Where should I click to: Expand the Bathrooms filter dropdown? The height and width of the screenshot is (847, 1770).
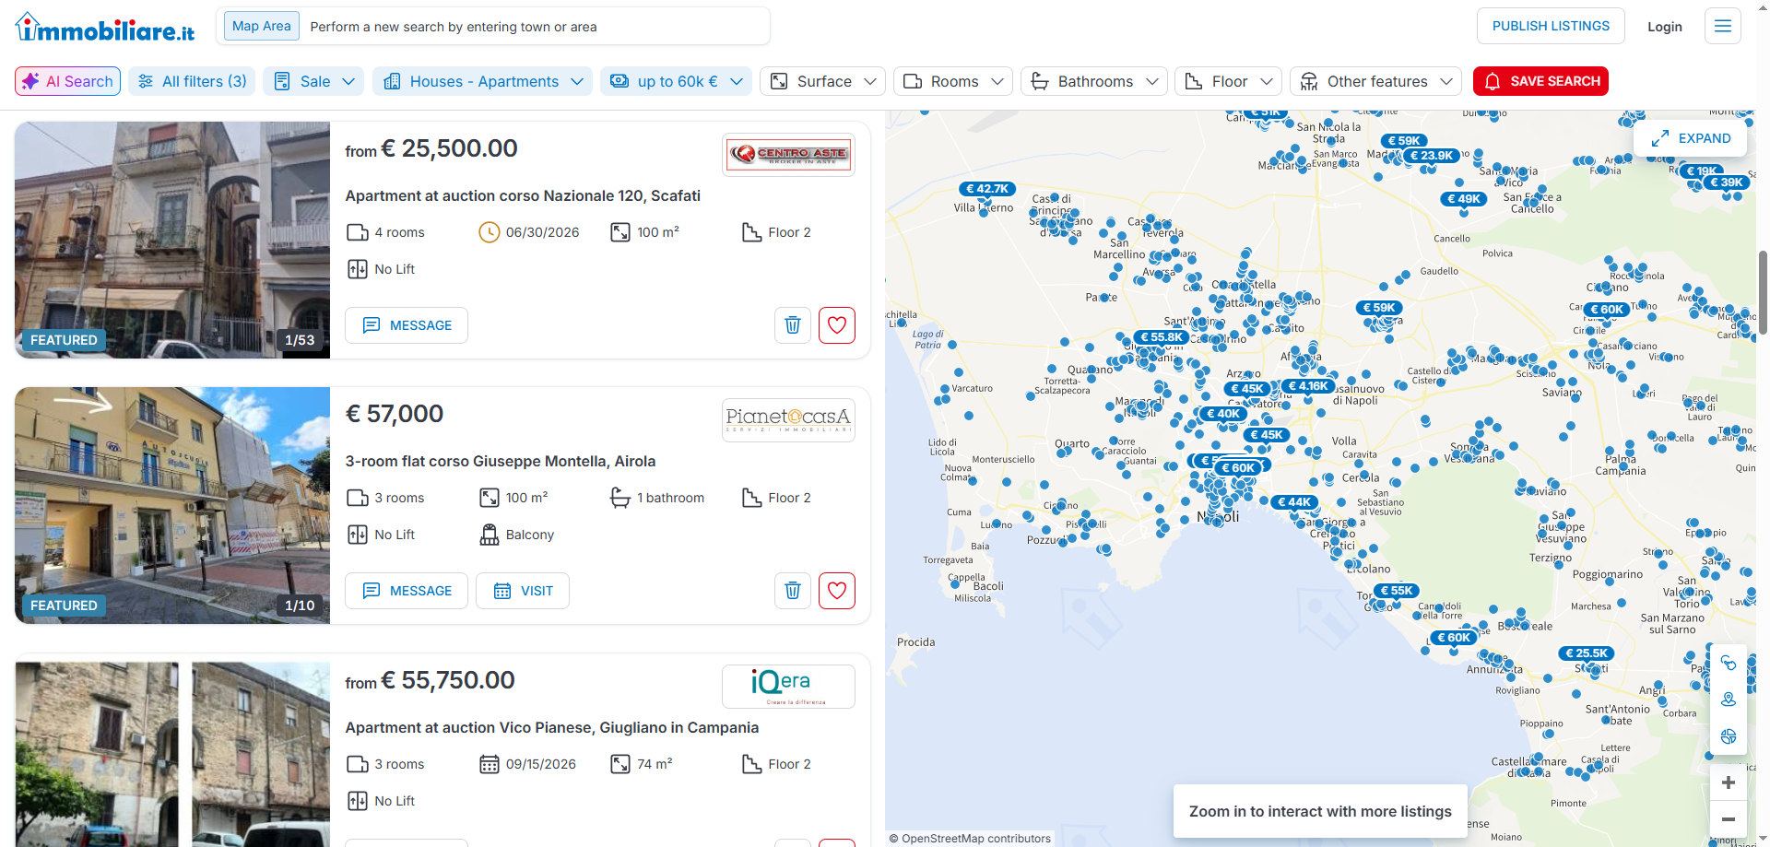pos(1094,81)
